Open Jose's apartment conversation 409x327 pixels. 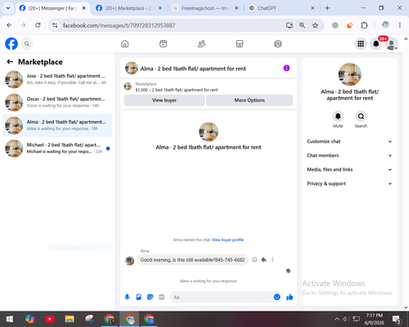[57, 79]
